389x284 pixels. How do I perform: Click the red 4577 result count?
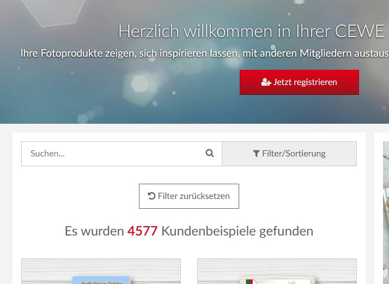point(142,231)
